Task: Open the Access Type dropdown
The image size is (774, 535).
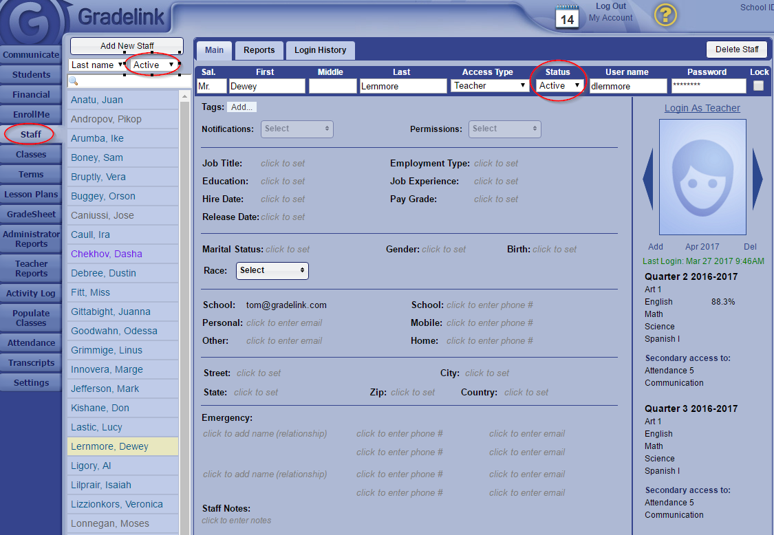Action: point(489,86)
